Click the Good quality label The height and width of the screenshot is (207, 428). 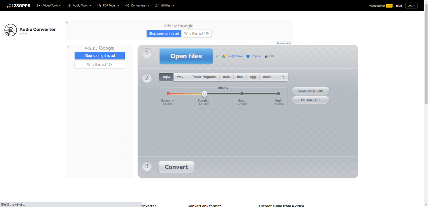(242, 100)
